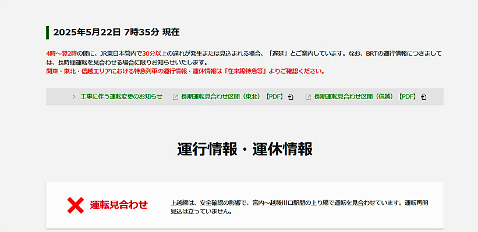478x232 pixels.
Task: Click red notice about 在来線特急等
Action: click(185, 72)
